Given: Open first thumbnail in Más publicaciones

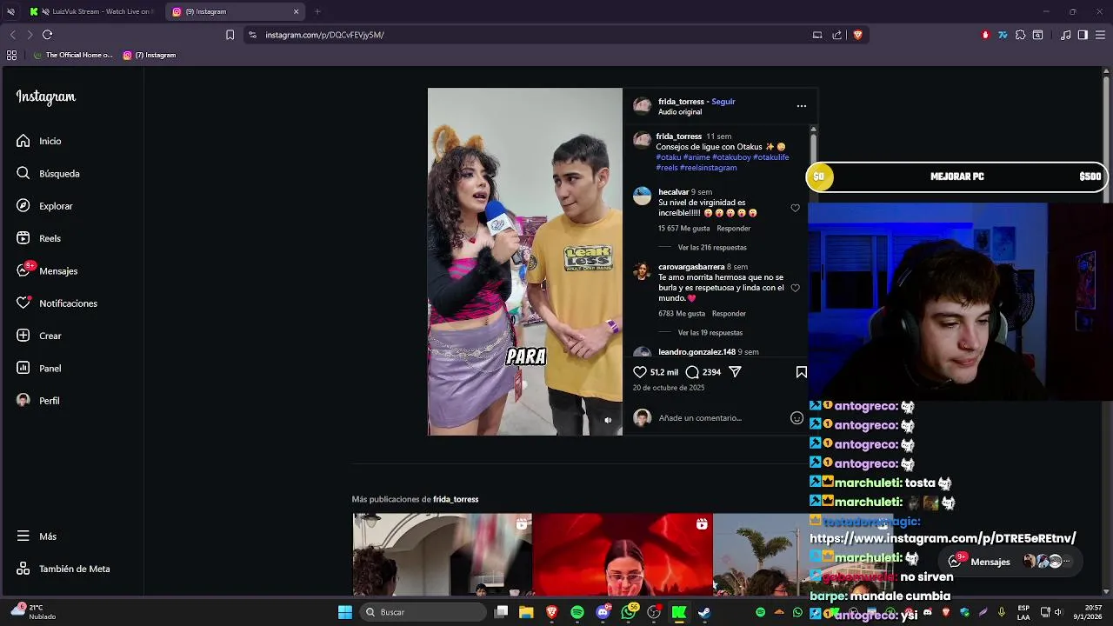Looking at the screenshot, I should [x=442, y=555].
